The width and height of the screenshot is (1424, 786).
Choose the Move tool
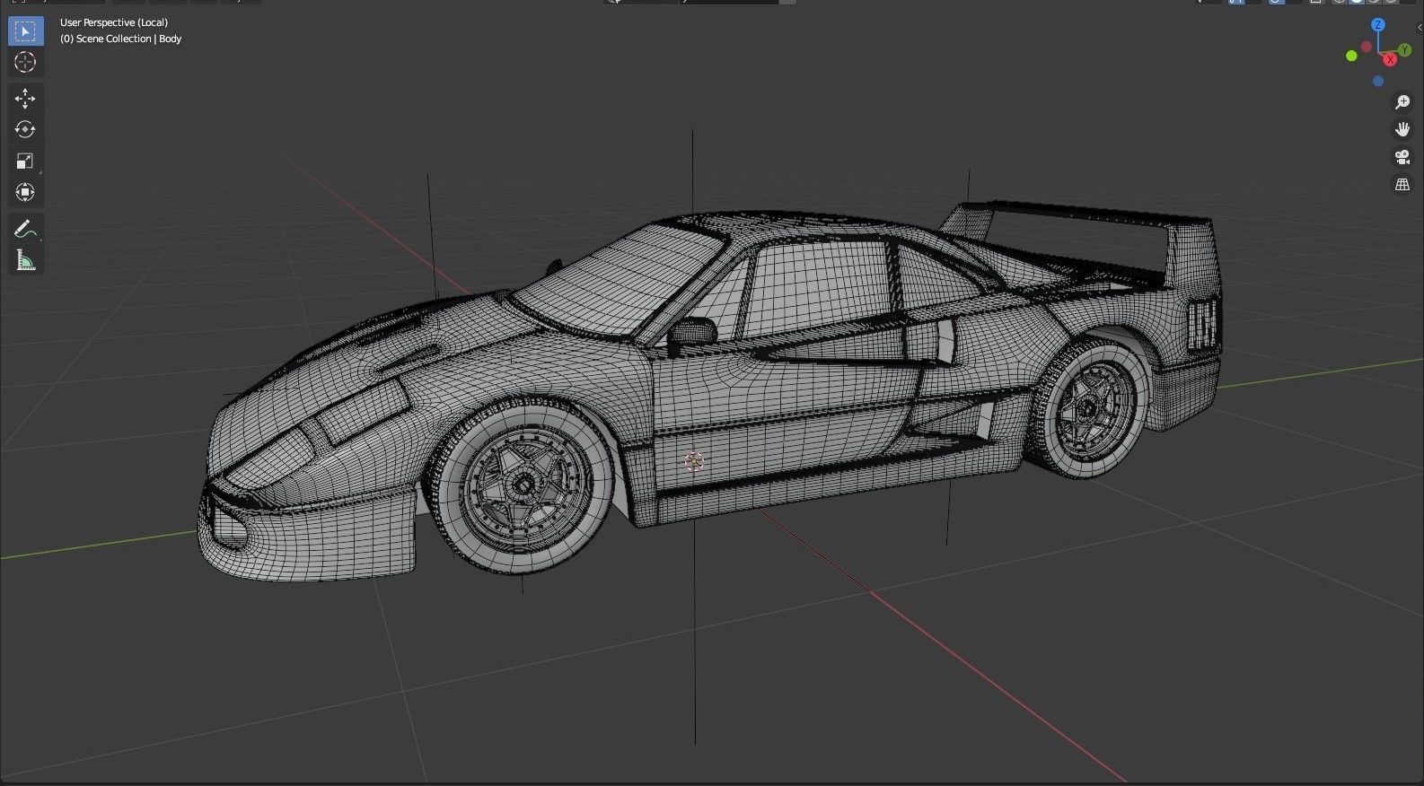pos(25,99)
